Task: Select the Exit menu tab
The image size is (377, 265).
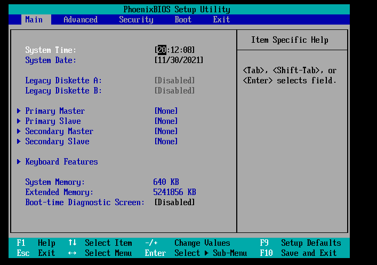Action: 221,20
